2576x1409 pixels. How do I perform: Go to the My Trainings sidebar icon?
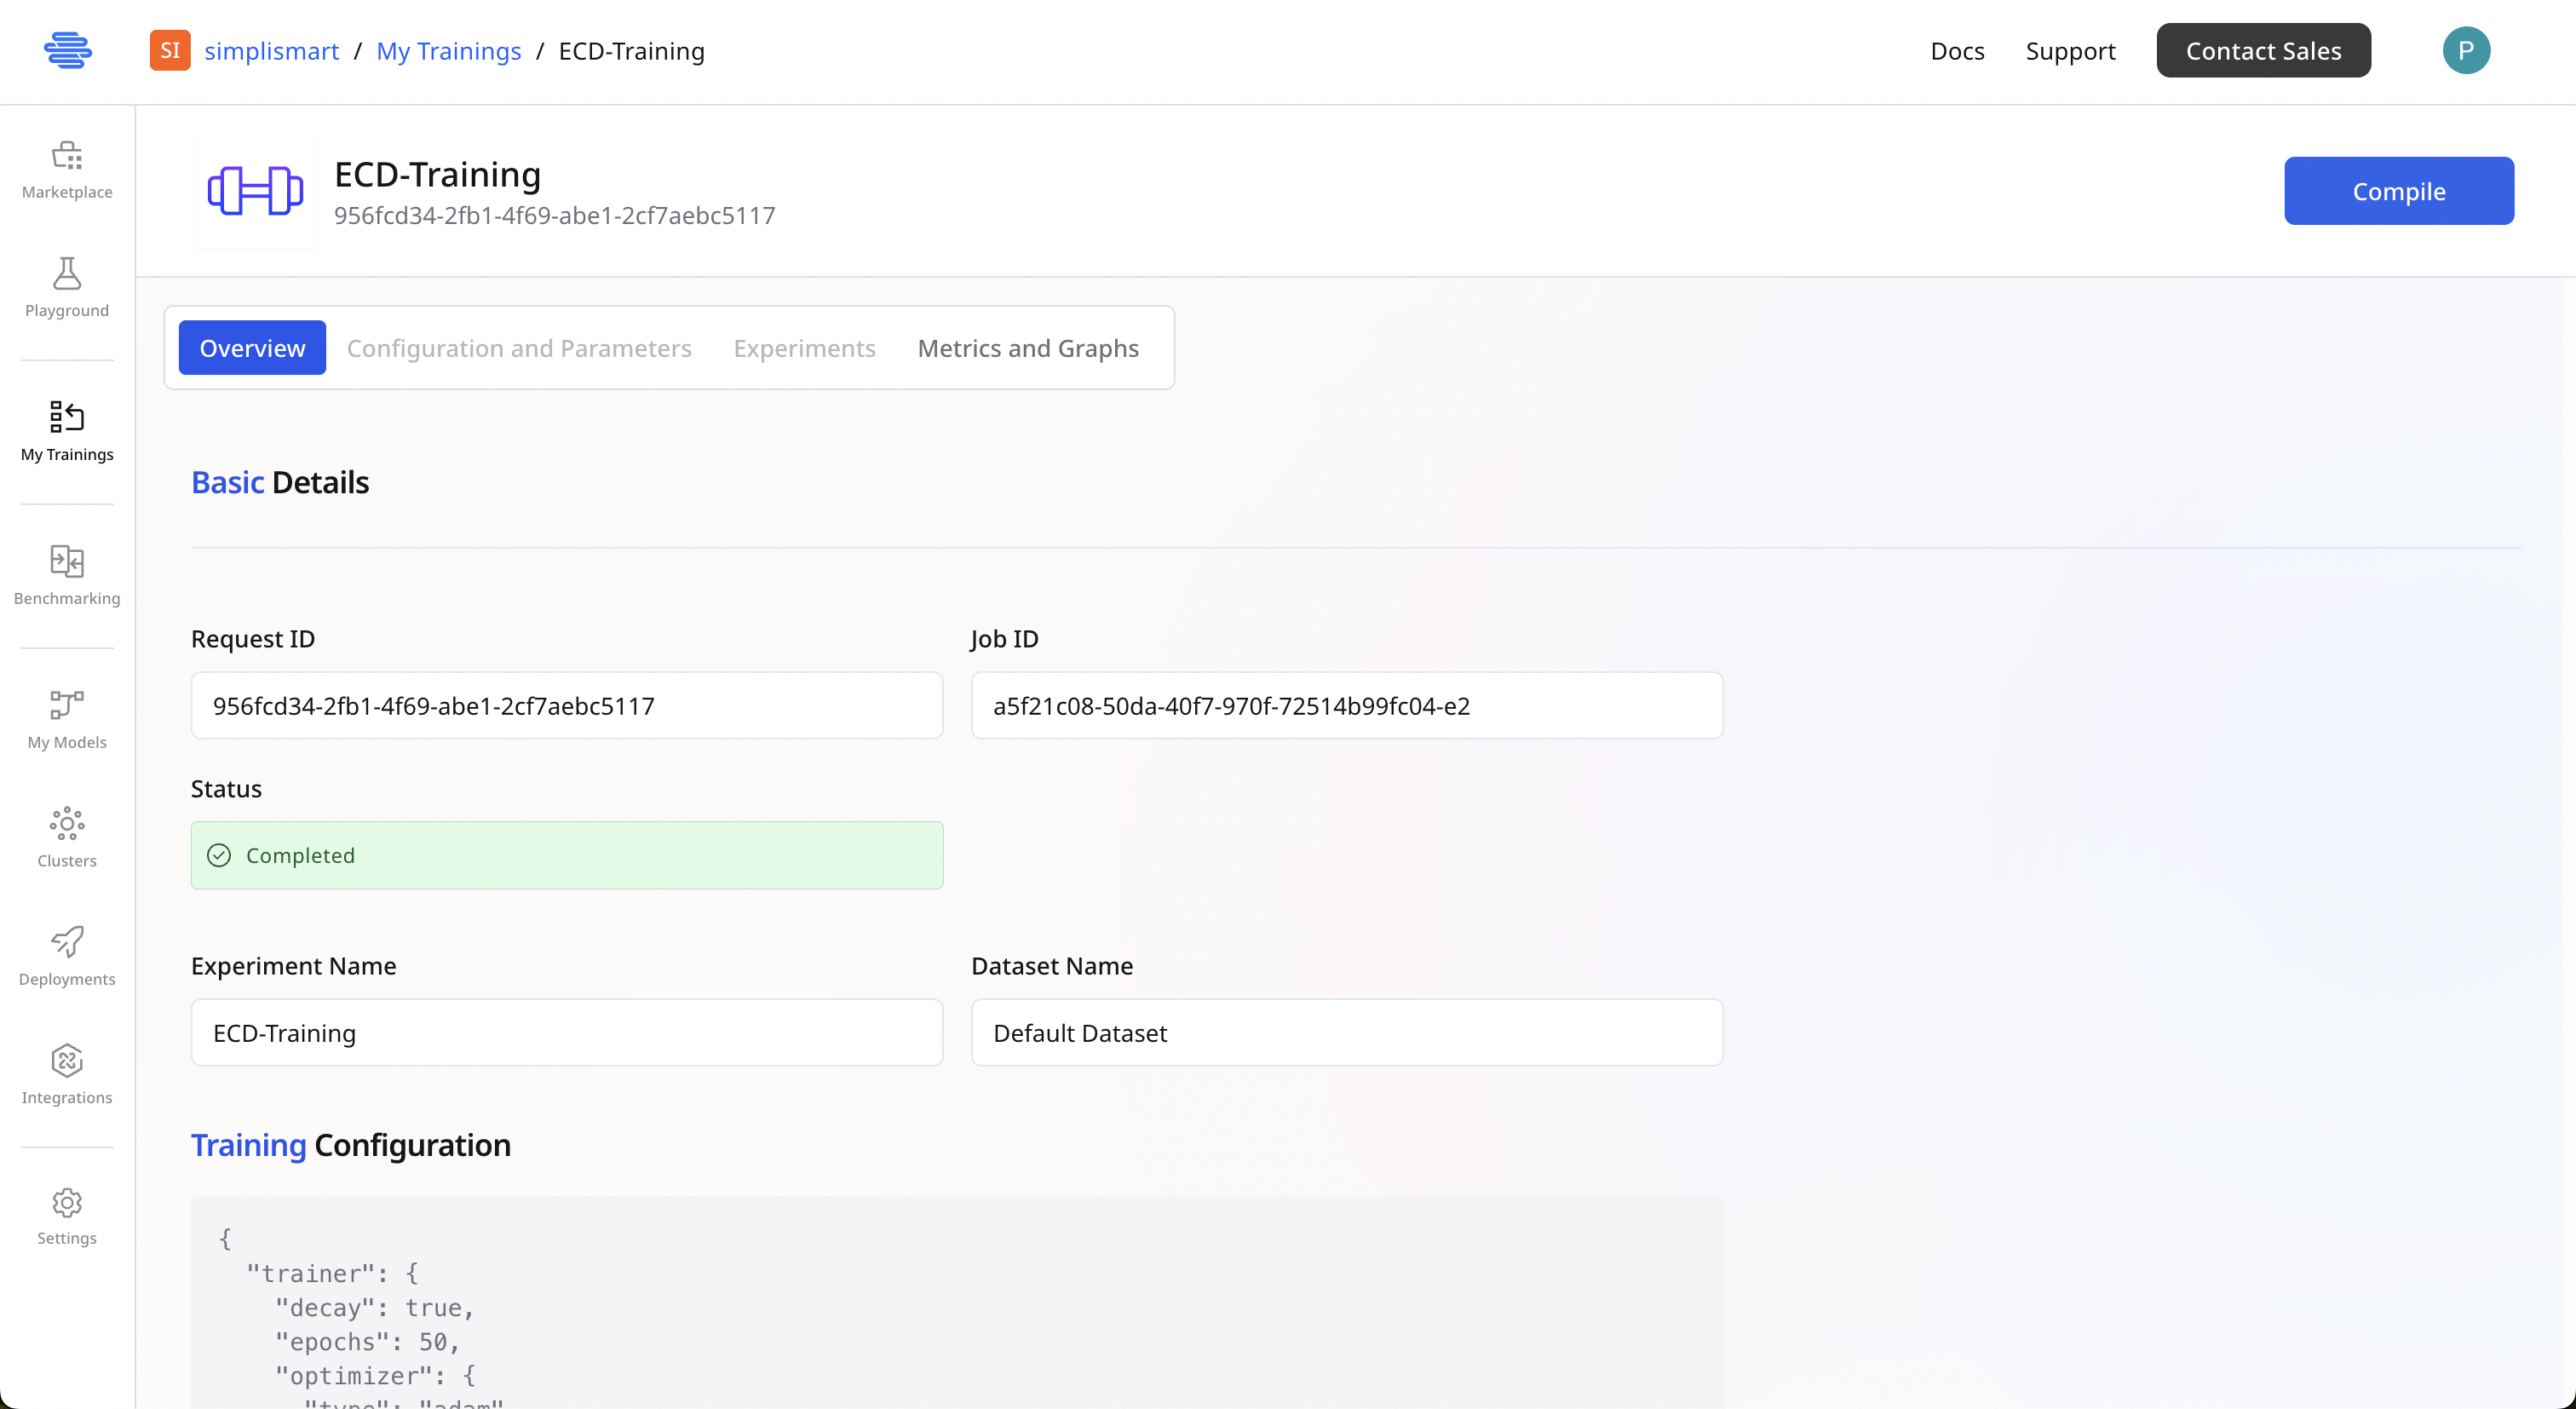tap(67, 417)
